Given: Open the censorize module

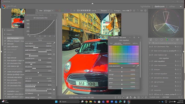Looking at the screenshot, I should click(x=157, y=90).
